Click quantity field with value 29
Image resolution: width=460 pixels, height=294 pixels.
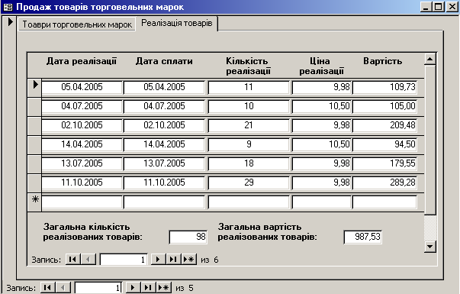[x=249, y=183]
